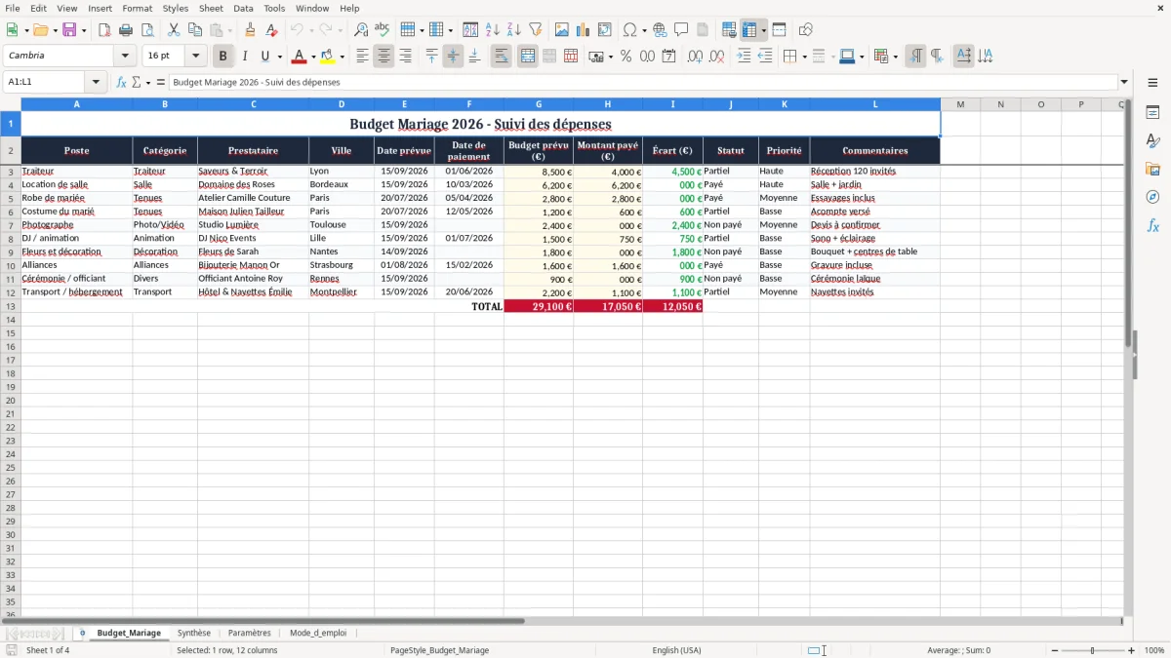Open the Format menu
The width and height of the screenshot is (1171, 658).
click(x=137, y=8)
